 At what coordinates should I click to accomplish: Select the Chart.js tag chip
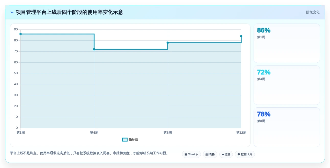(x=191, y=154)
